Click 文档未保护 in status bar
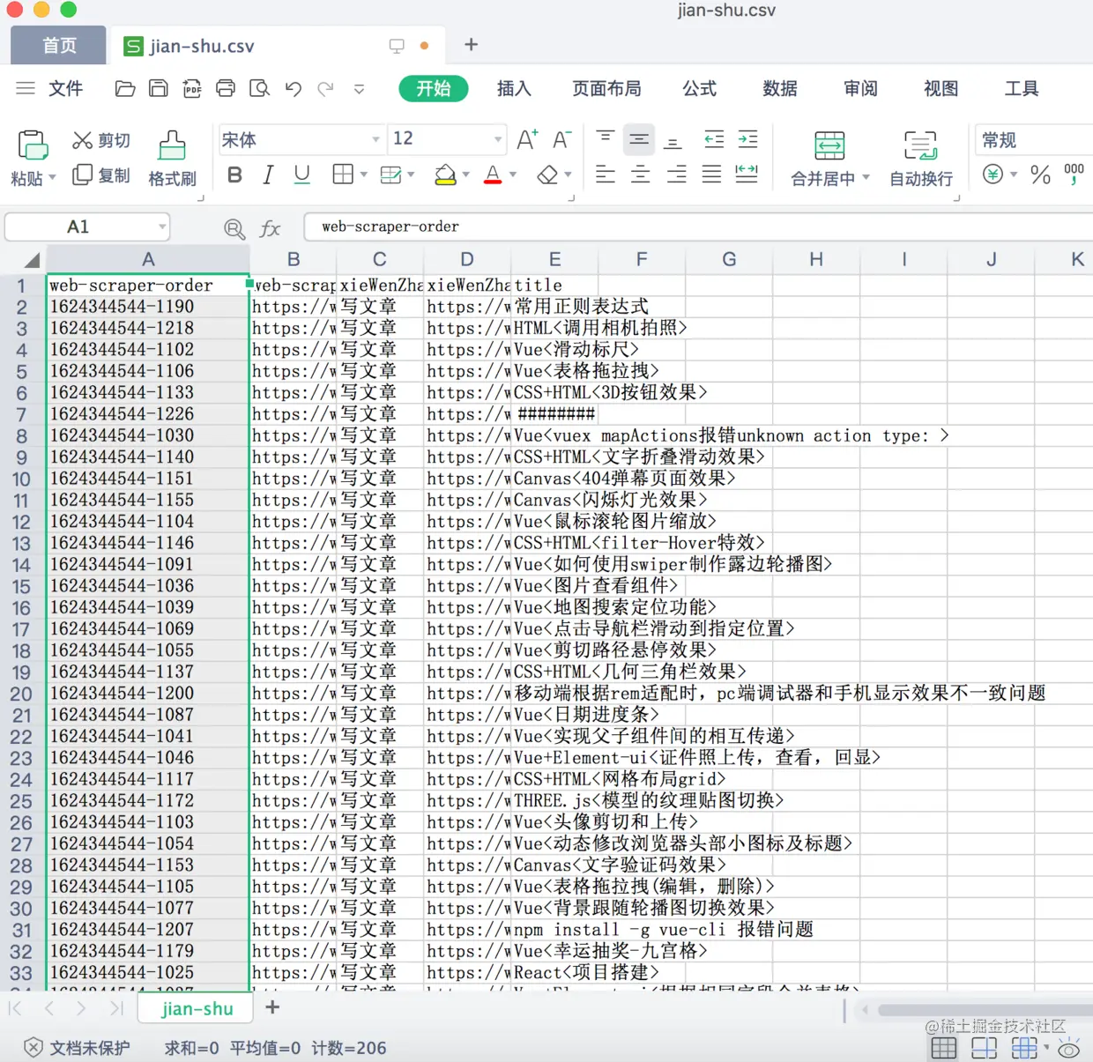The image size is (1093, 1062). pyautogui.click(x=78, y=1048)
